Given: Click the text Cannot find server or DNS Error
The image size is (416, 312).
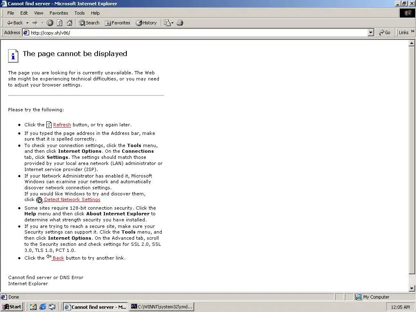Looking at the screenshot, I should (45, 277).
